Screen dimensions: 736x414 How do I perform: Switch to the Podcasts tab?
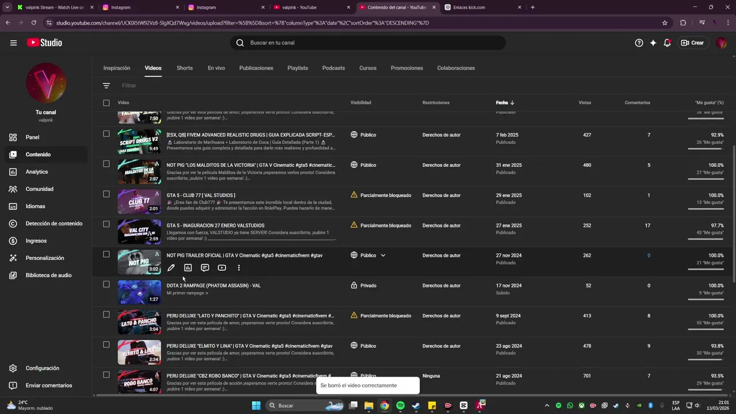click(333, 68)
